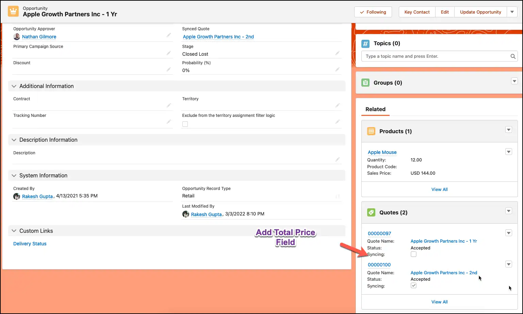Click the Opportunity crown icon in header
This screenshot has height=314, width=523.
coord(13,12)
